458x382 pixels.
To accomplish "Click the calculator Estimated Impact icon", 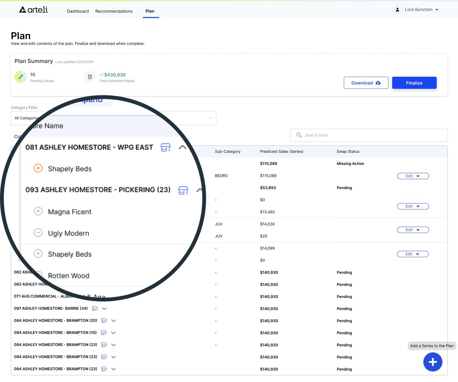I will (x=90, y=77).
